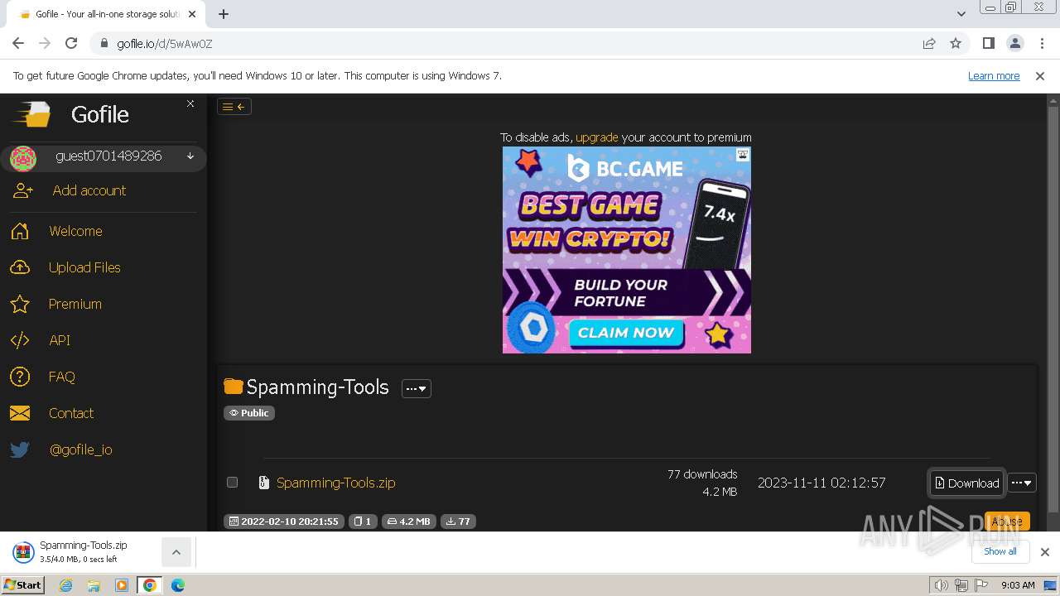
Task: Toggle sidebar with hamburger arrow button
Action: (x=234, y=106)
